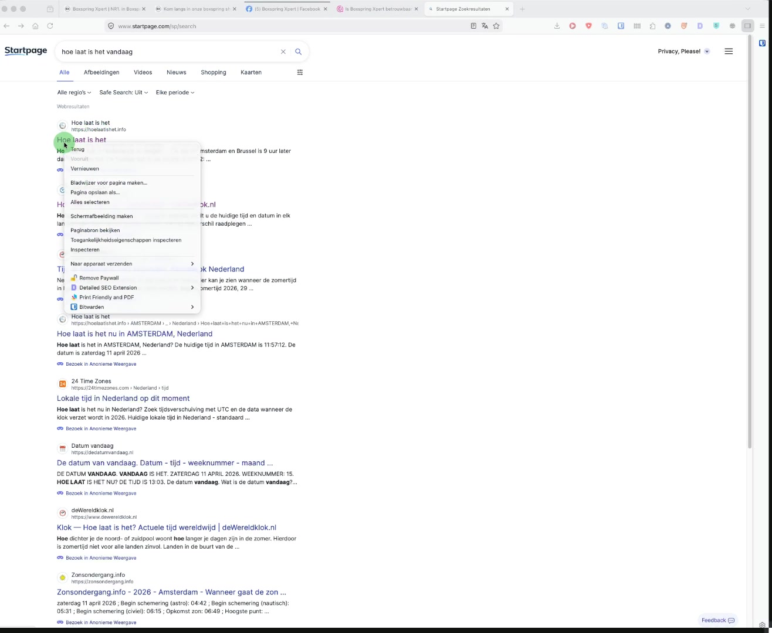Clear the search query with the X icon

[x=283, y=52]
